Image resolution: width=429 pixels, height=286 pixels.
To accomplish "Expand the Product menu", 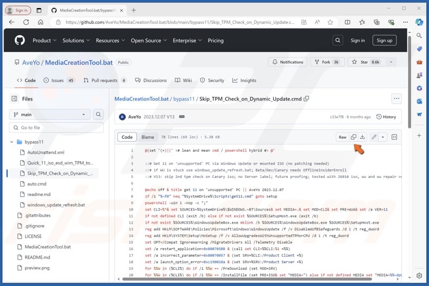I will (x=44, y=40).
